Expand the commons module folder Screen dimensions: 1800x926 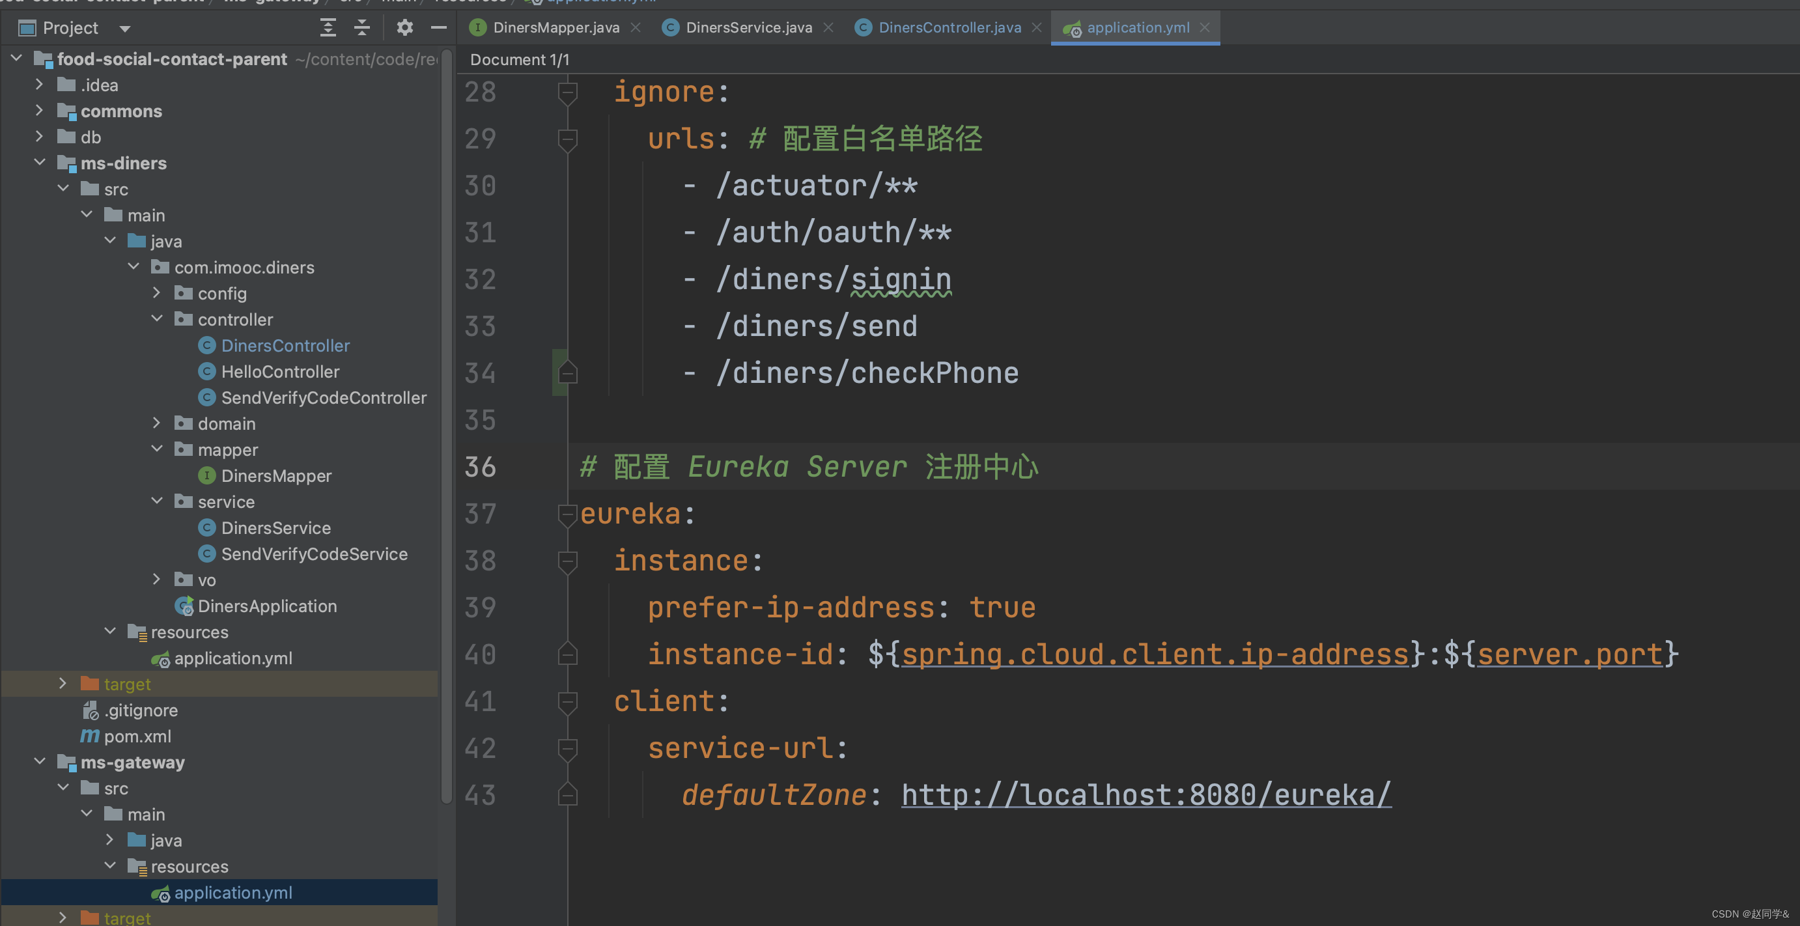[40, 111]
